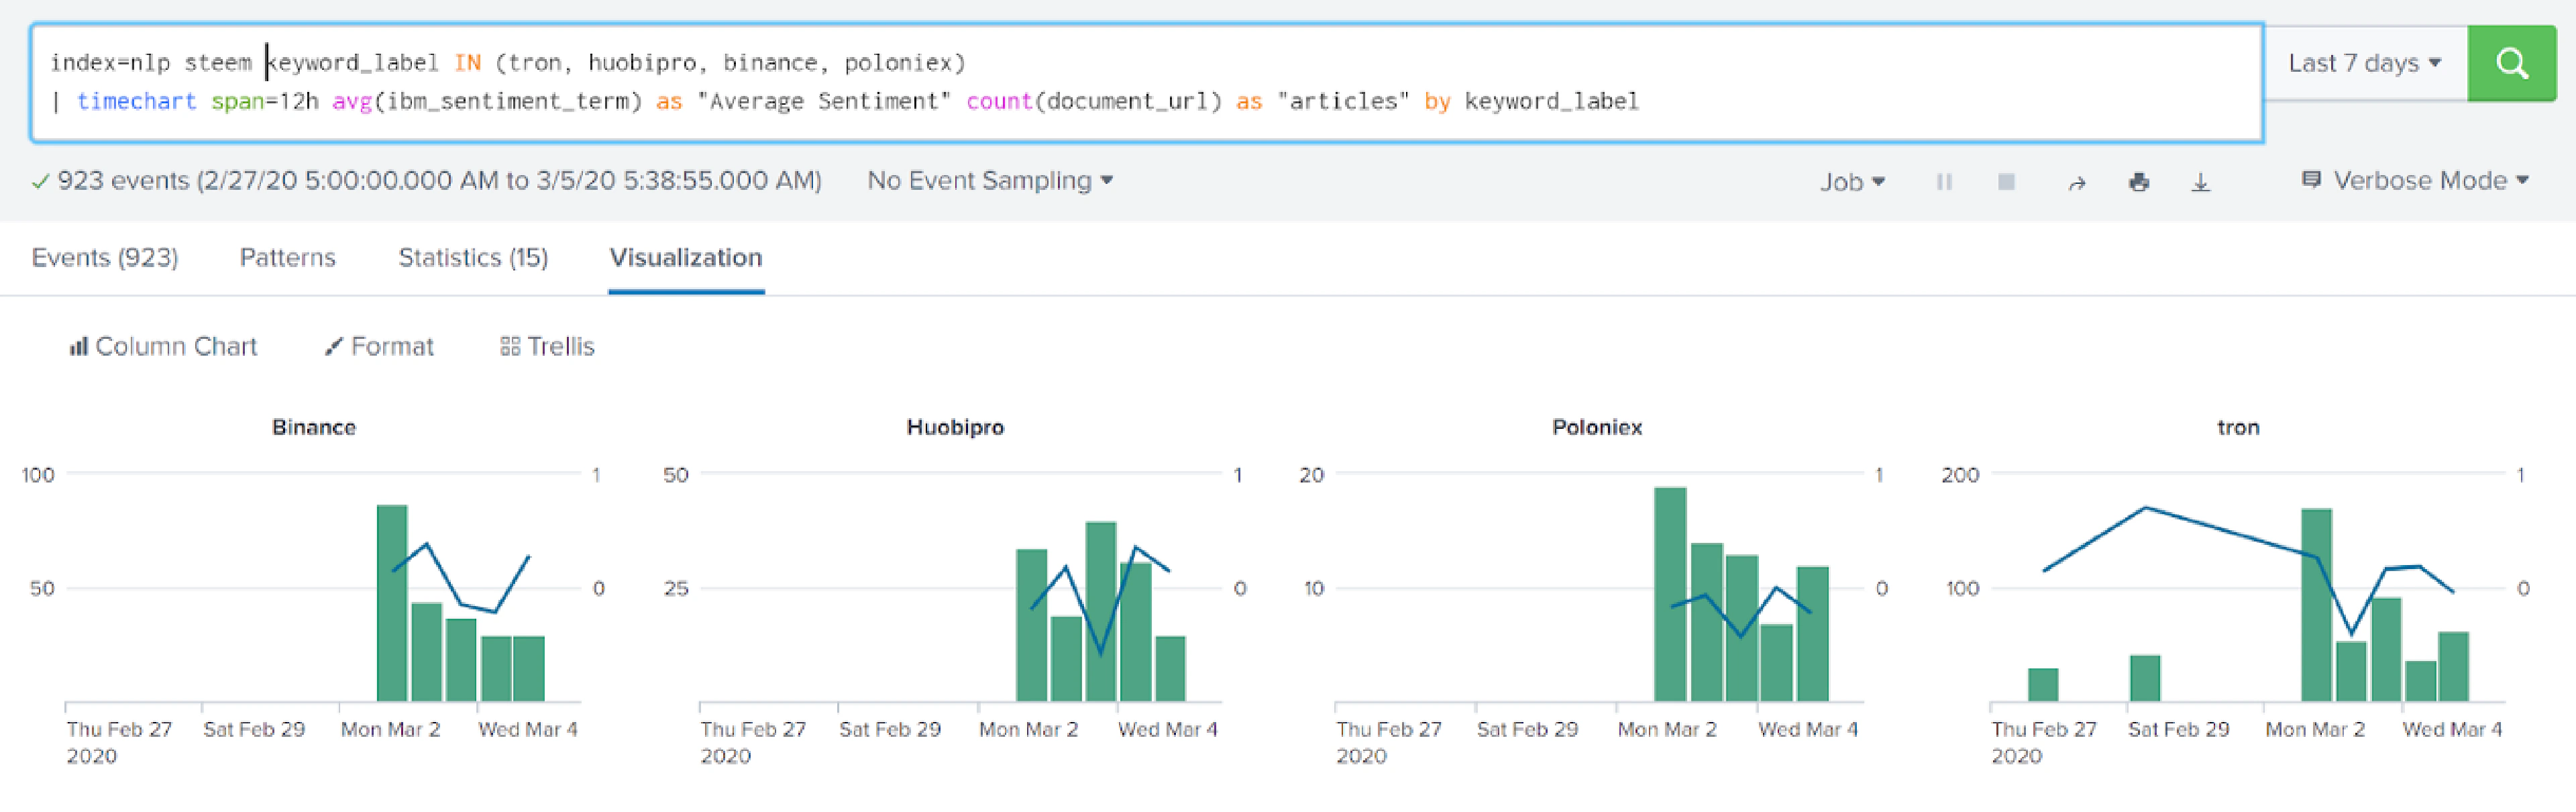The image size is (2576, 812).
Task: Export results with download icon
Action: tap(2201, 182)
